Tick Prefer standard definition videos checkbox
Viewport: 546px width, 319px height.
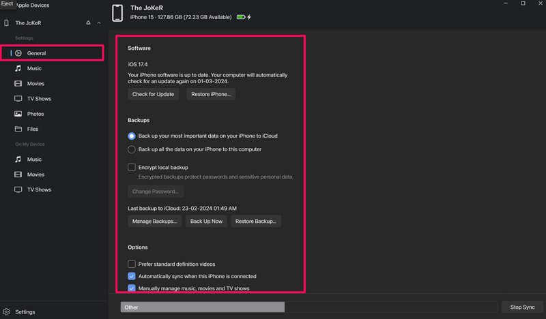pyautogui.click(x=132, y=264)
